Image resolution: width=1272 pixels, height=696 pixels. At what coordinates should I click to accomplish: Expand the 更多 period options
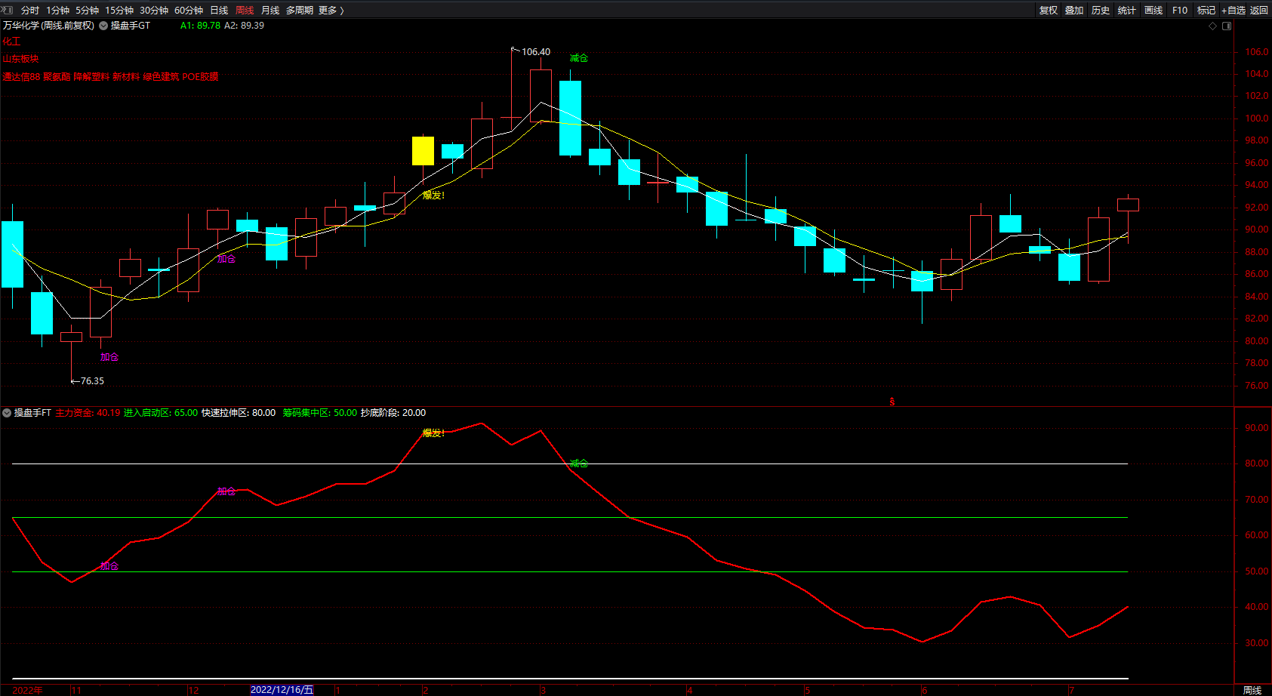tap(331, 11)
